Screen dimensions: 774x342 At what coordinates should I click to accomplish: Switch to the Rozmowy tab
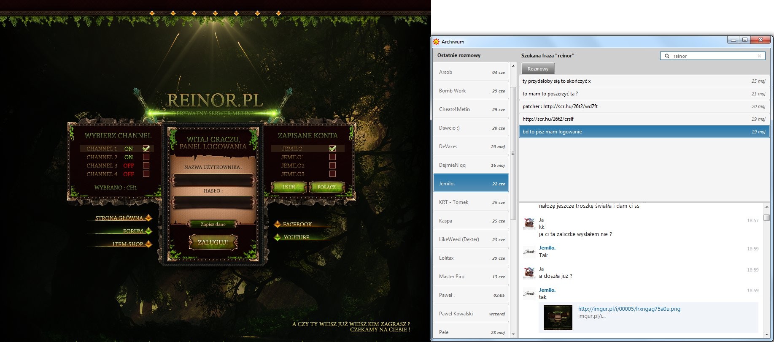coord(538,69)
